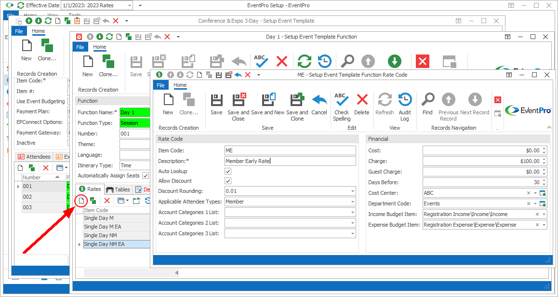
Task: Open File menu in Day 1 window
Action: (80, 47)
